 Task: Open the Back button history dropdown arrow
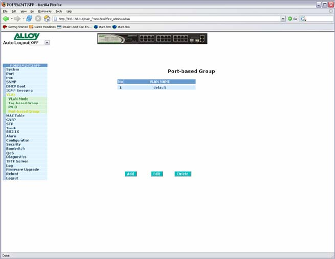coord(12,19)
